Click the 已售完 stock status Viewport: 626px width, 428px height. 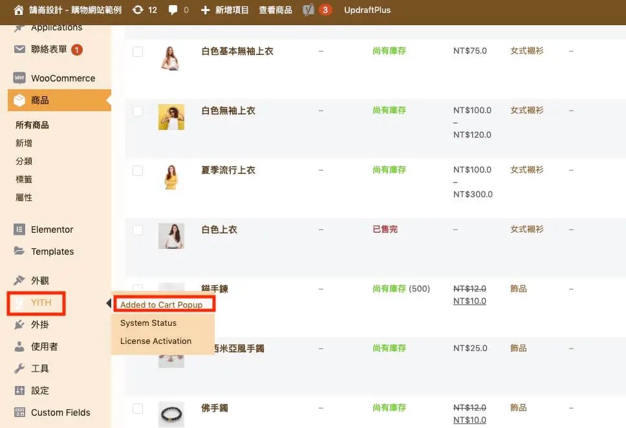[x=385, y=229]
